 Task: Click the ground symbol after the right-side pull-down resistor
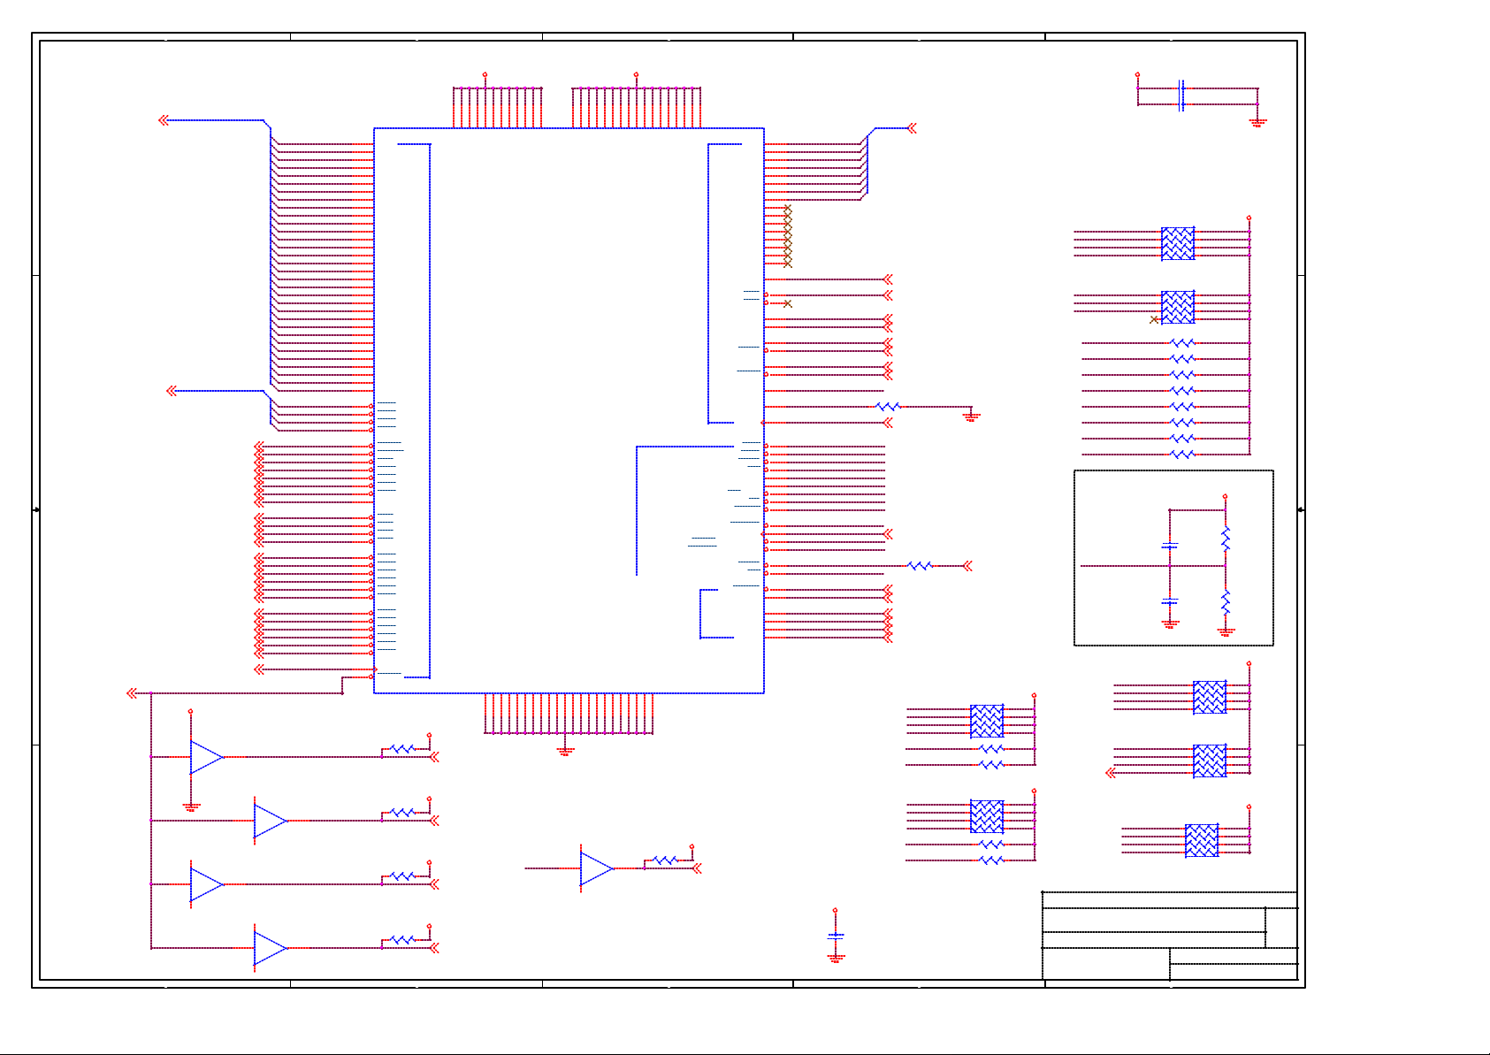tap(971, 416)
